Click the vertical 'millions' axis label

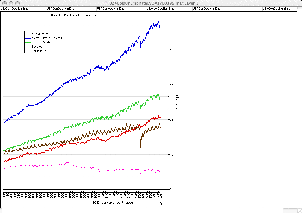(x=177, y=102)
